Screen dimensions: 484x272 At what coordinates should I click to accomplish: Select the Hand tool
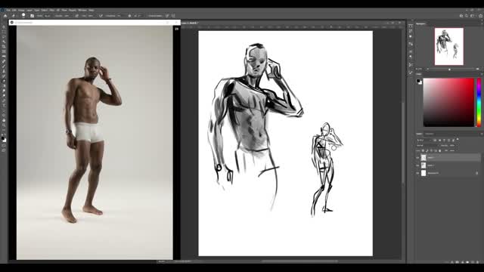coord(4,120)
